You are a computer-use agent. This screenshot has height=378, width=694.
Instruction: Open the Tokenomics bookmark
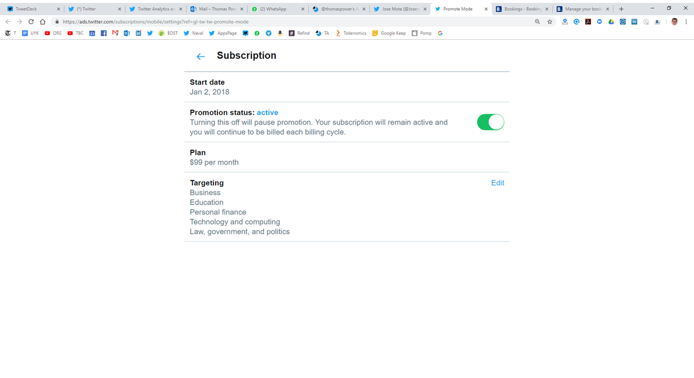[351, 33]
